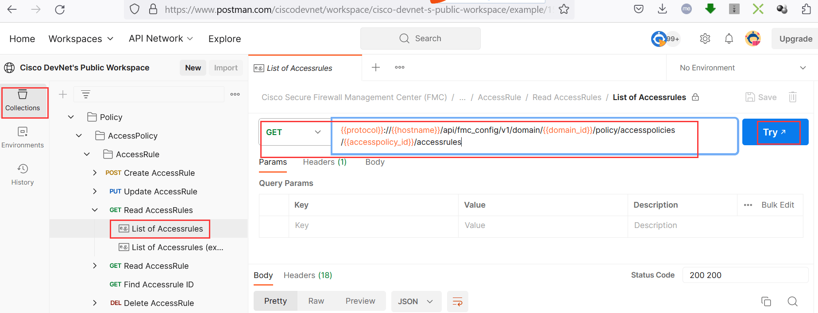Open History sidebar panel

coord(23,175)
